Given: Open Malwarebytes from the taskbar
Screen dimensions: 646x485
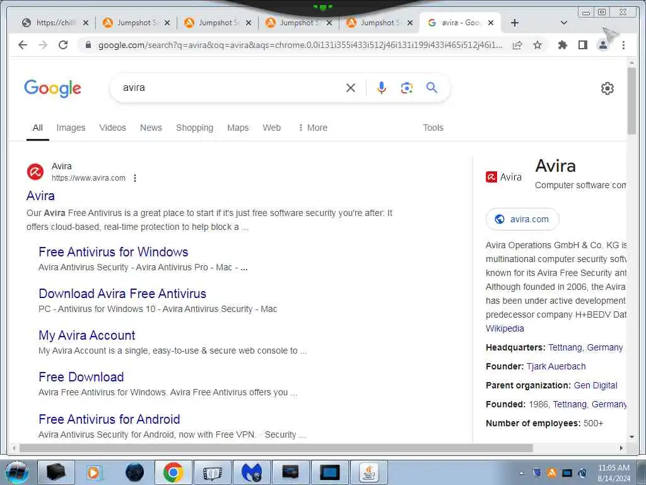Looking at the screenshot, I should tap(252, 472).
